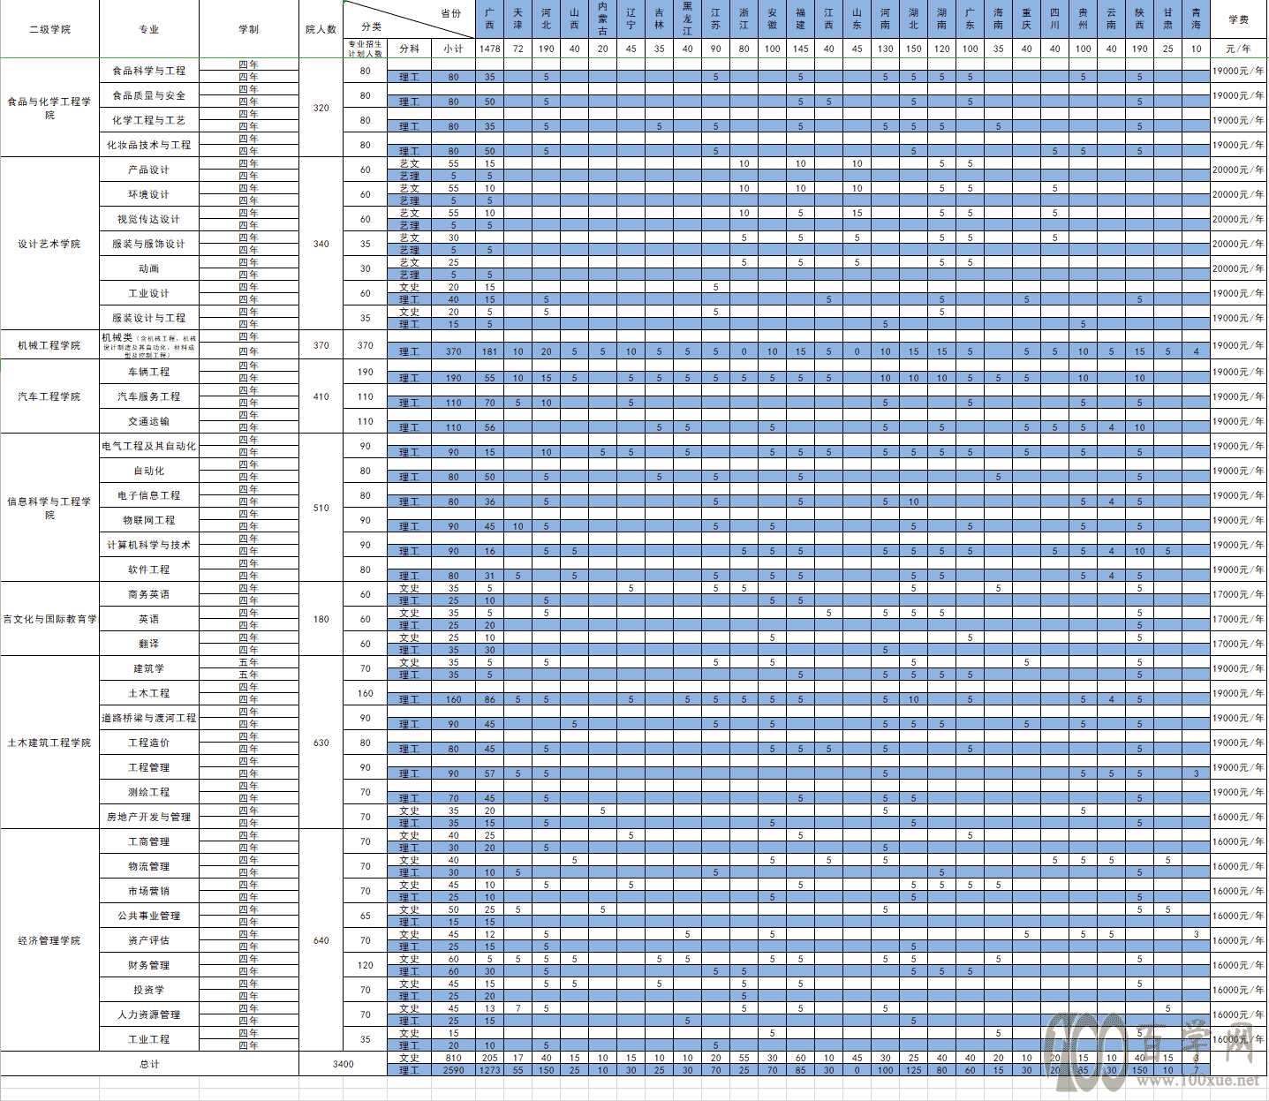Screen dimensions: 1269x1101
Task: Click the 食品与化学工程学院 college cell
Action: click(x=49, y=108)
